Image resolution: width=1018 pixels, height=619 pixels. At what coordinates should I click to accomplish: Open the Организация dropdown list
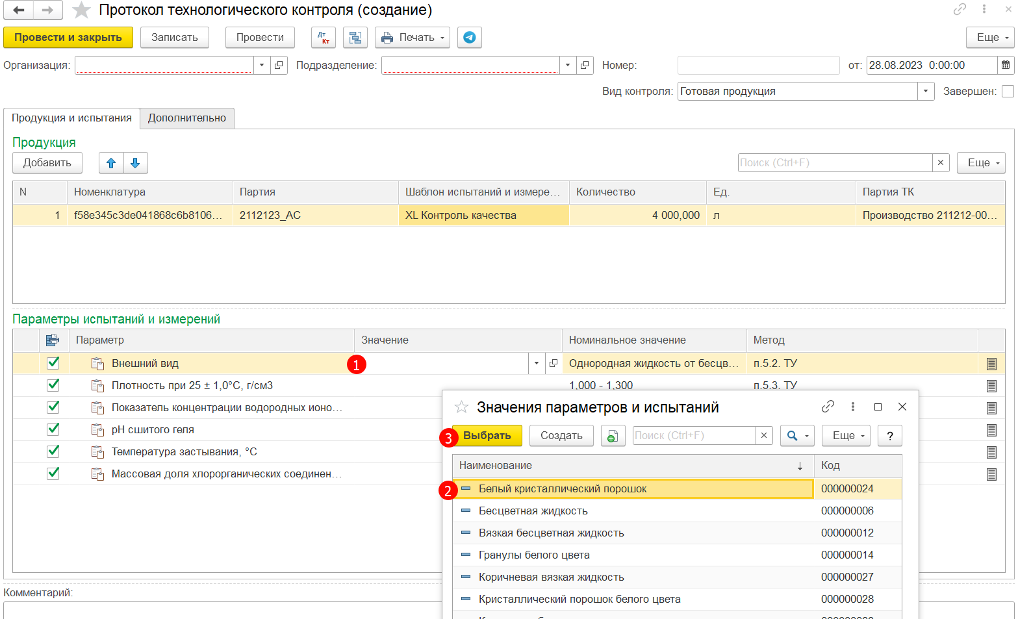262,66
